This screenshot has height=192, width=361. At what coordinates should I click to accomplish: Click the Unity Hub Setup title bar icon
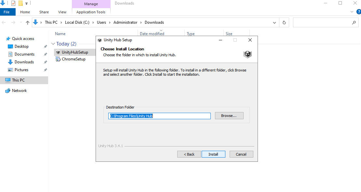(100, 40)
